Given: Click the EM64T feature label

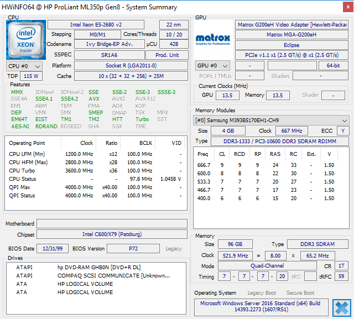Looking at the screenshot, I should click(19, 119).
